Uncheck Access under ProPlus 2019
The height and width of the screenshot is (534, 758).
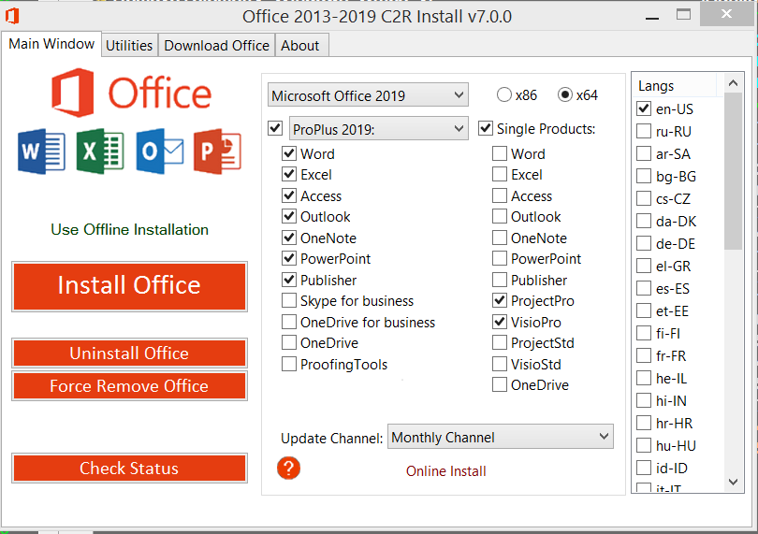pos(289,195)
